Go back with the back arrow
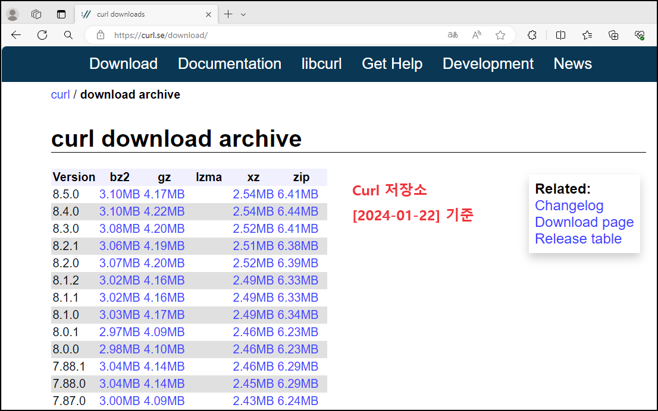This screenshot has height=411, width=658. pos(16,35)
